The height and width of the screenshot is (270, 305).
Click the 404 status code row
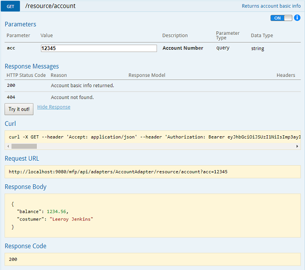tap(152, 97)
